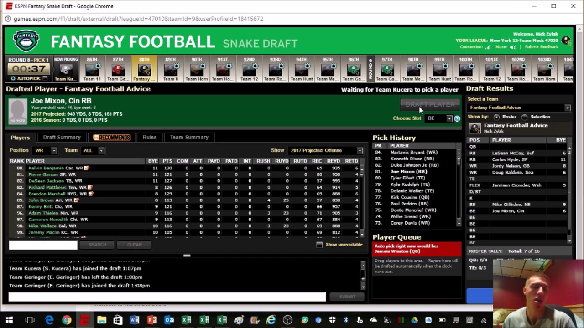Select the Selection radio button
584x328 pixels.
click(524, 117)
